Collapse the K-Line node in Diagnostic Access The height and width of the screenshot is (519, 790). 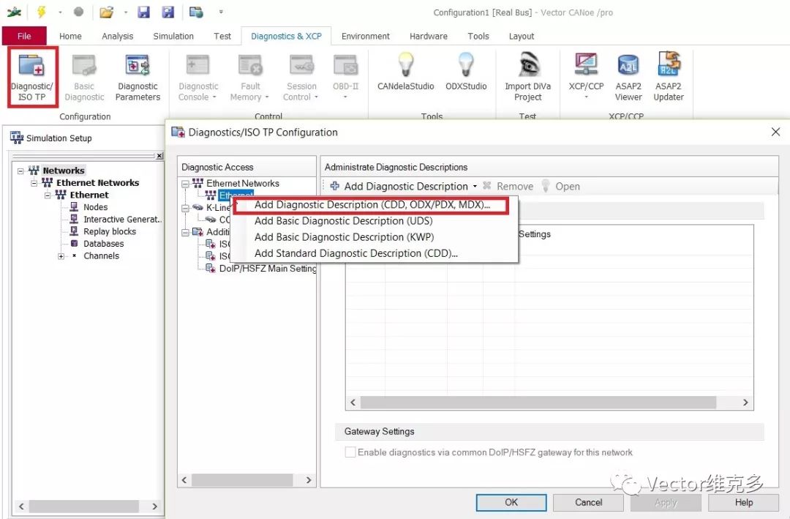pyautogui.click(x=185, y=208)
